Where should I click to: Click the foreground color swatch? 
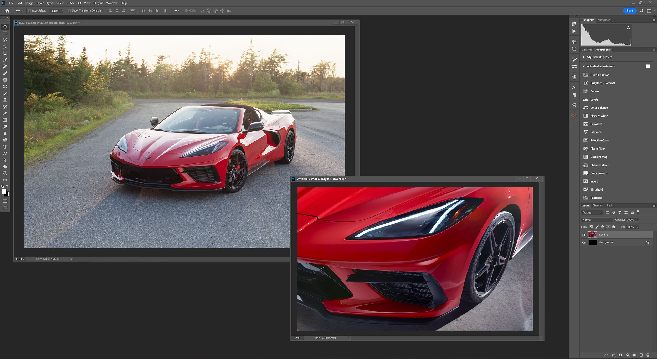click(x=4, y=192)
